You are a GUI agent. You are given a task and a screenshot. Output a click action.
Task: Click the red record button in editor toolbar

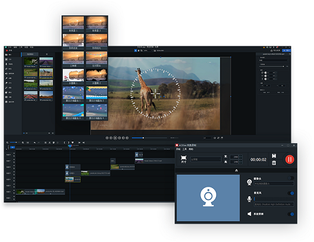click(x=7, y=50)
